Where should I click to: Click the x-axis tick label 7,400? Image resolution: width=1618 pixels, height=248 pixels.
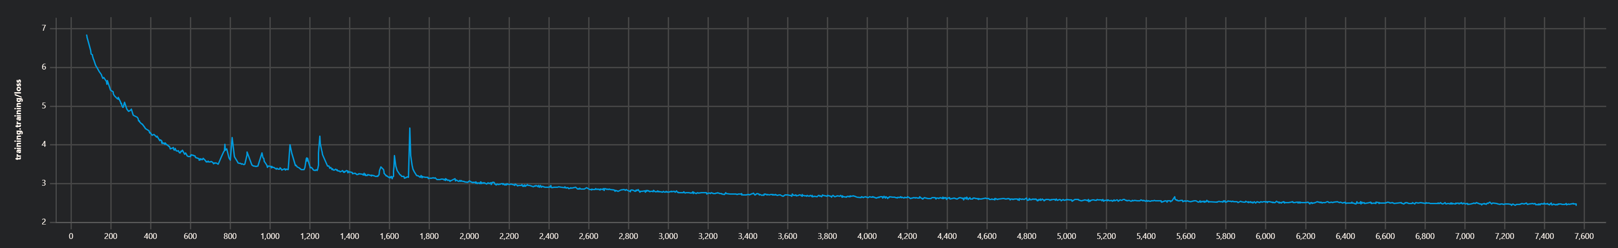[1544, 237]
